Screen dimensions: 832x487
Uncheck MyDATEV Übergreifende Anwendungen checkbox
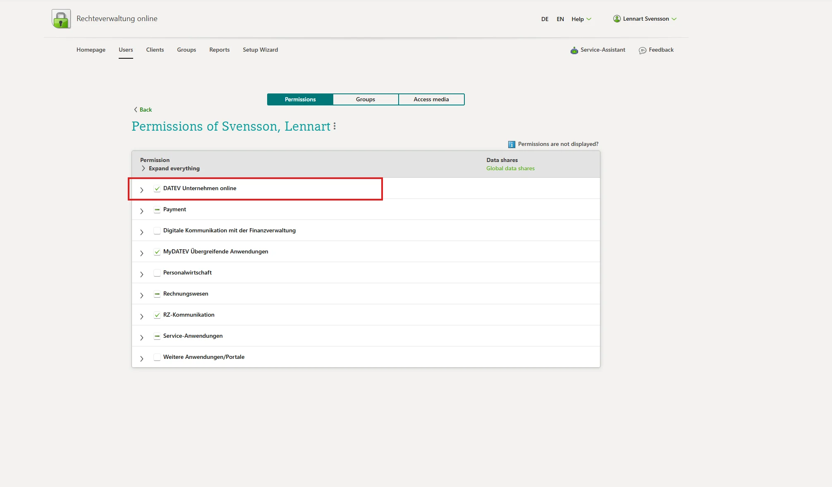[157, 252]
